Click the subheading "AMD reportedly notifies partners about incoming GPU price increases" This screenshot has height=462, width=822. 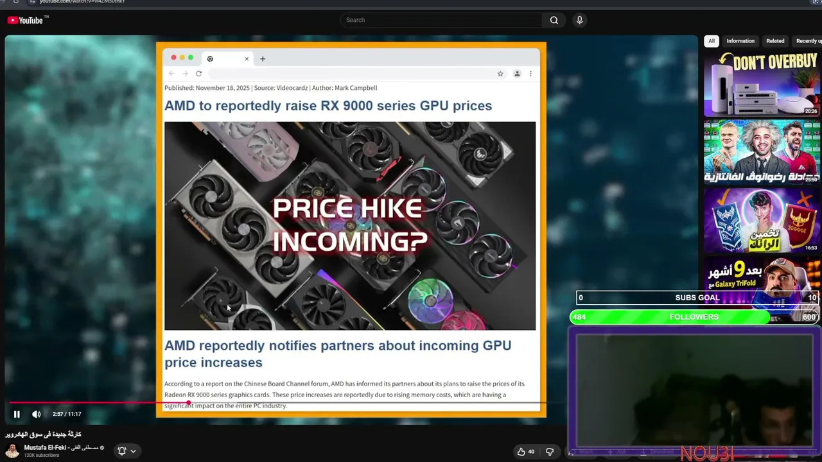click(x=338, y=354)
